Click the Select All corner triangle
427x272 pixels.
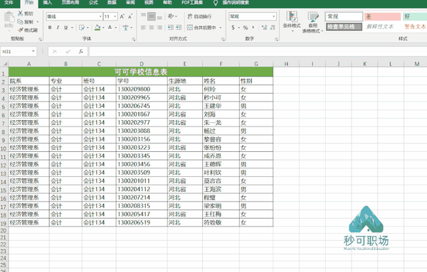point(5,64)
